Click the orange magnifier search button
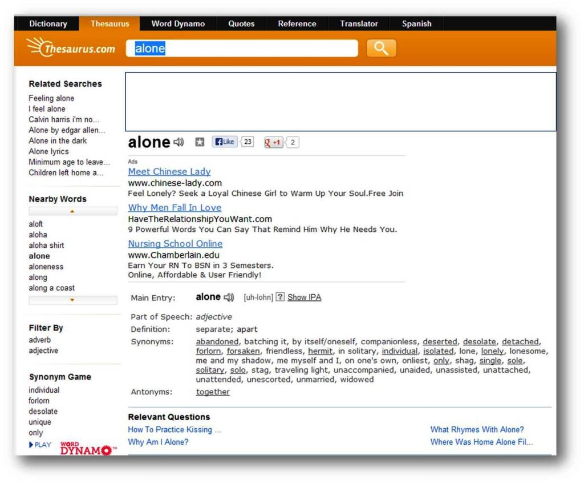584x483 pixels. pyautogui.click(x=381, y=48)
